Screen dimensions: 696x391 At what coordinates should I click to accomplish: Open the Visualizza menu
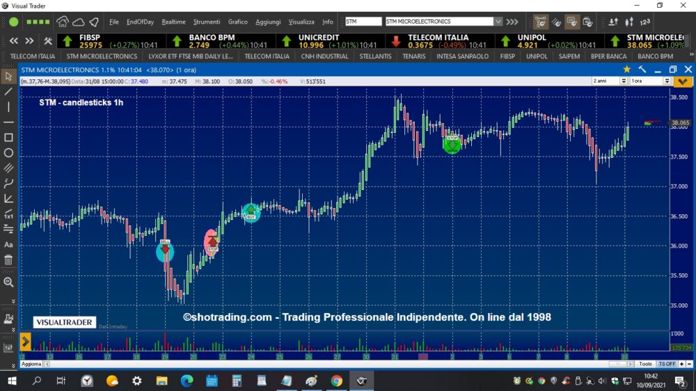pyautogui.click(x=301, y=22)
